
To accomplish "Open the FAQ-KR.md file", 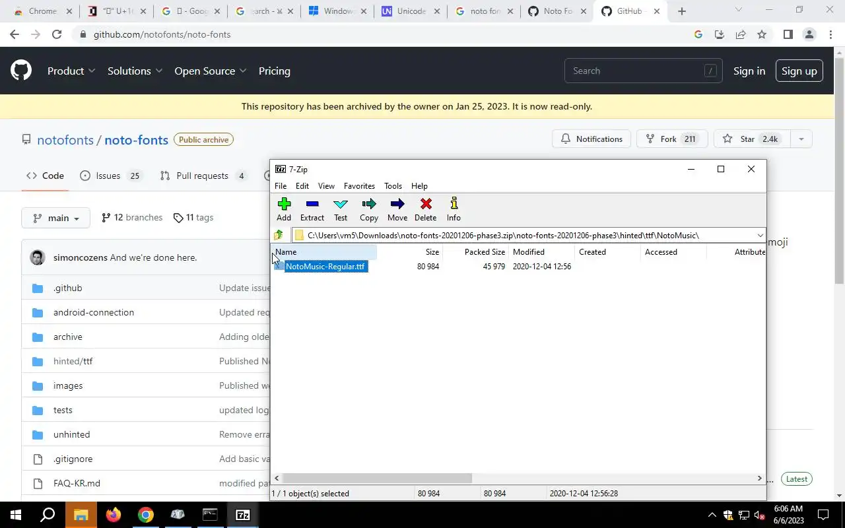I will pos(77,483).
